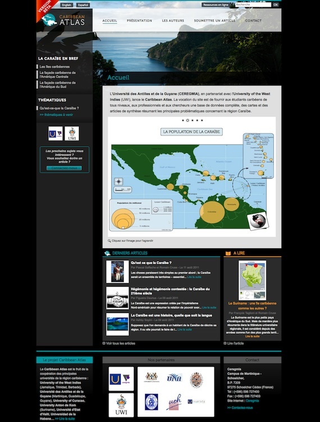320x422 pixels.
Task: Click the Université logo right of ueh
Action: (196, 402)
